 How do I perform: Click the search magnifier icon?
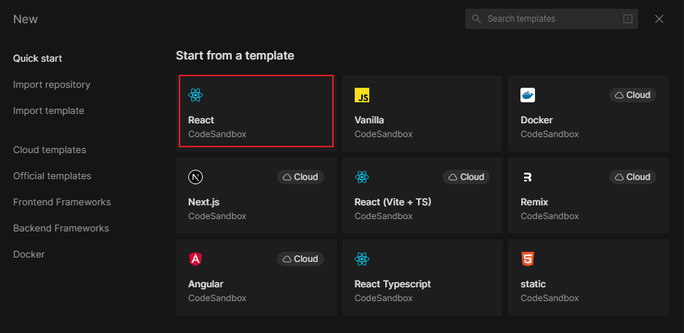(x=476, y=19)
